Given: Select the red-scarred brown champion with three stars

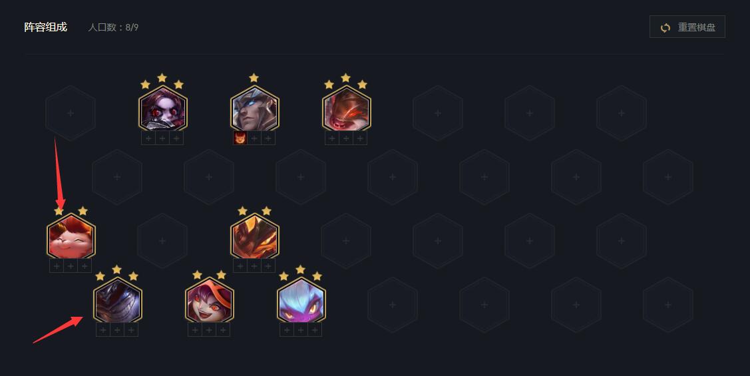Looking at the screenshot, I should pyautogui.click(x=346, y=108).
